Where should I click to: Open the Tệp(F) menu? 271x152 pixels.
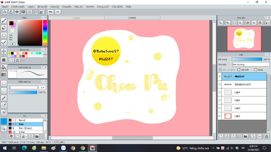[x=5, y=7]
